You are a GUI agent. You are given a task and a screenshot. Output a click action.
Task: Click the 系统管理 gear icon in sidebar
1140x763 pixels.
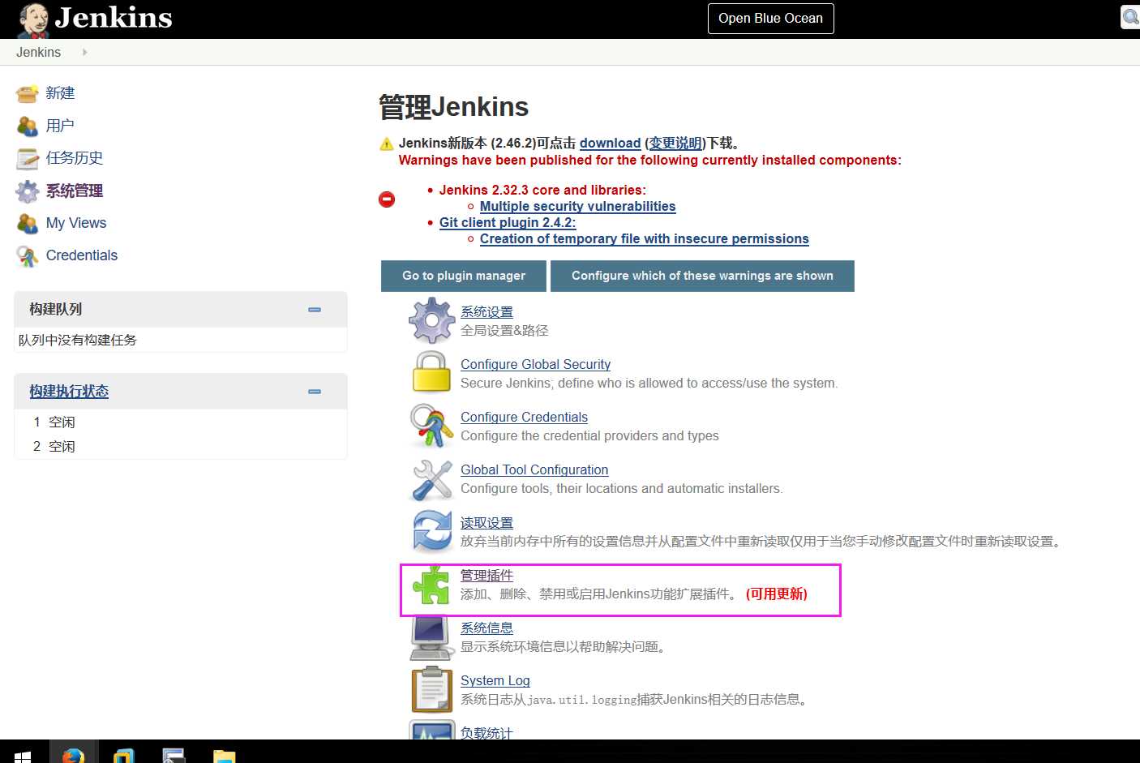pos(28,191)
